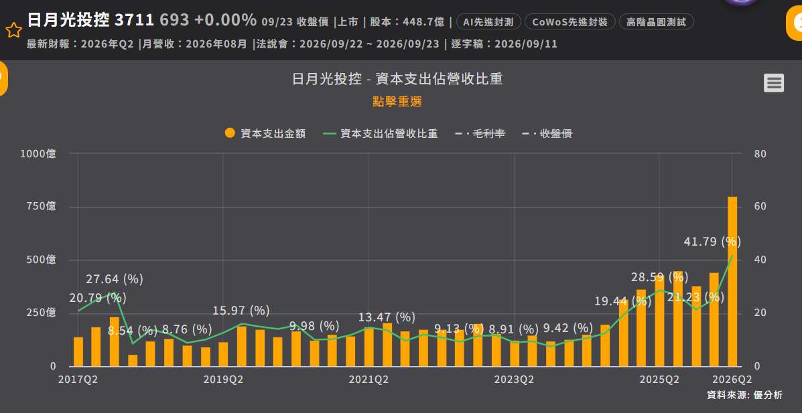Click the tallest 2026Q2 capex bar

pyautogui.click(x=732, y=282)
